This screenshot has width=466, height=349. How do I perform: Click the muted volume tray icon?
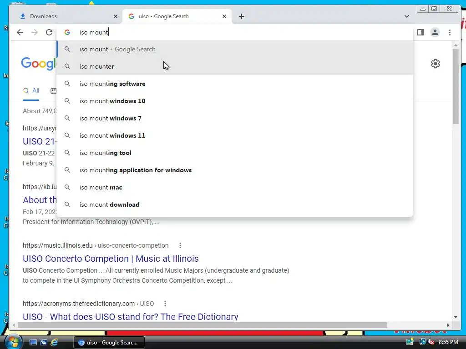(431, 342)
